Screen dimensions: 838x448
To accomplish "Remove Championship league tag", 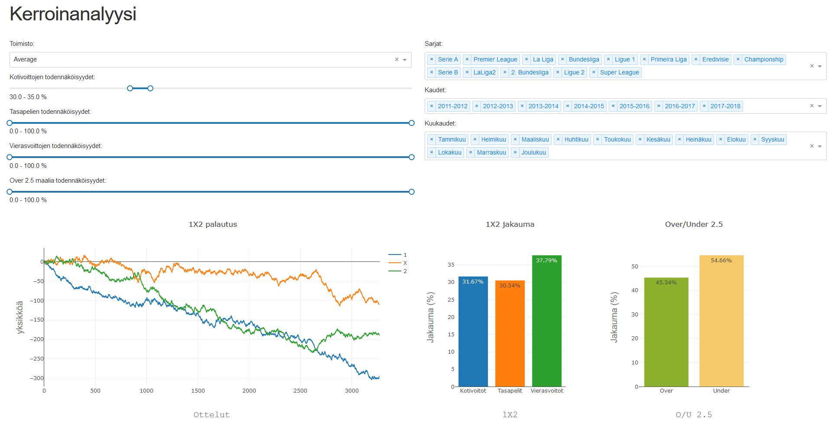I will tap(738, 59).
